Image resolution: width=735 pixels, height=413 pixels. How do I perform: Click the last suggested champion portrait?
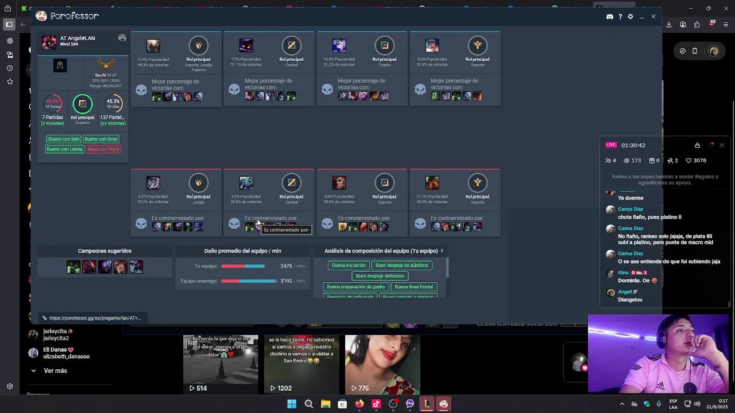coord(136,267)
